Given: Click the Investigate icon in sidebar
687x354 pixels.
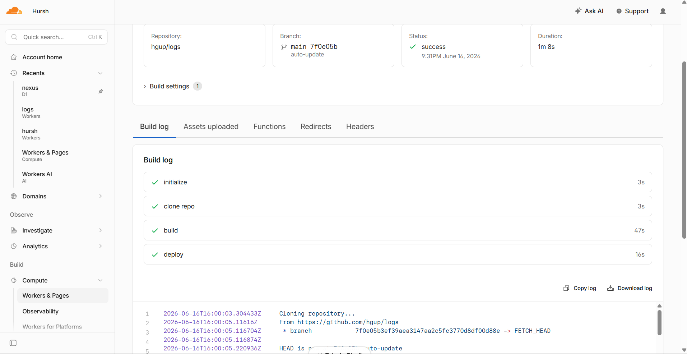Looking at the screenshot, I should click(14, 230).
